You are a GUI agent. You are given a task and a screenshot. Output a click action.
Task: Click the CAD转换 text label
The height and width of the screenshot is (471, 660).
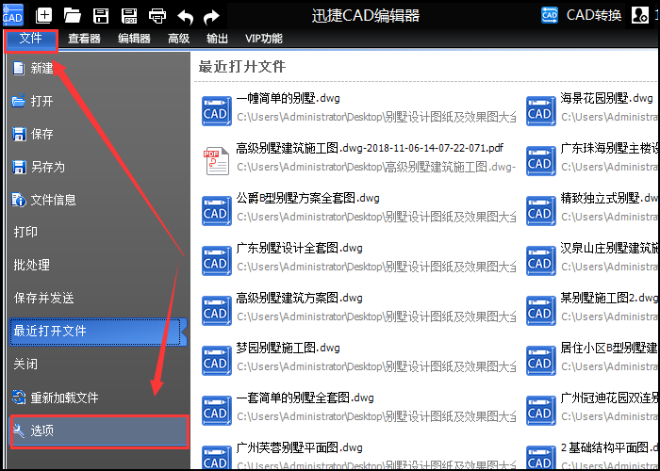(594, 15)
